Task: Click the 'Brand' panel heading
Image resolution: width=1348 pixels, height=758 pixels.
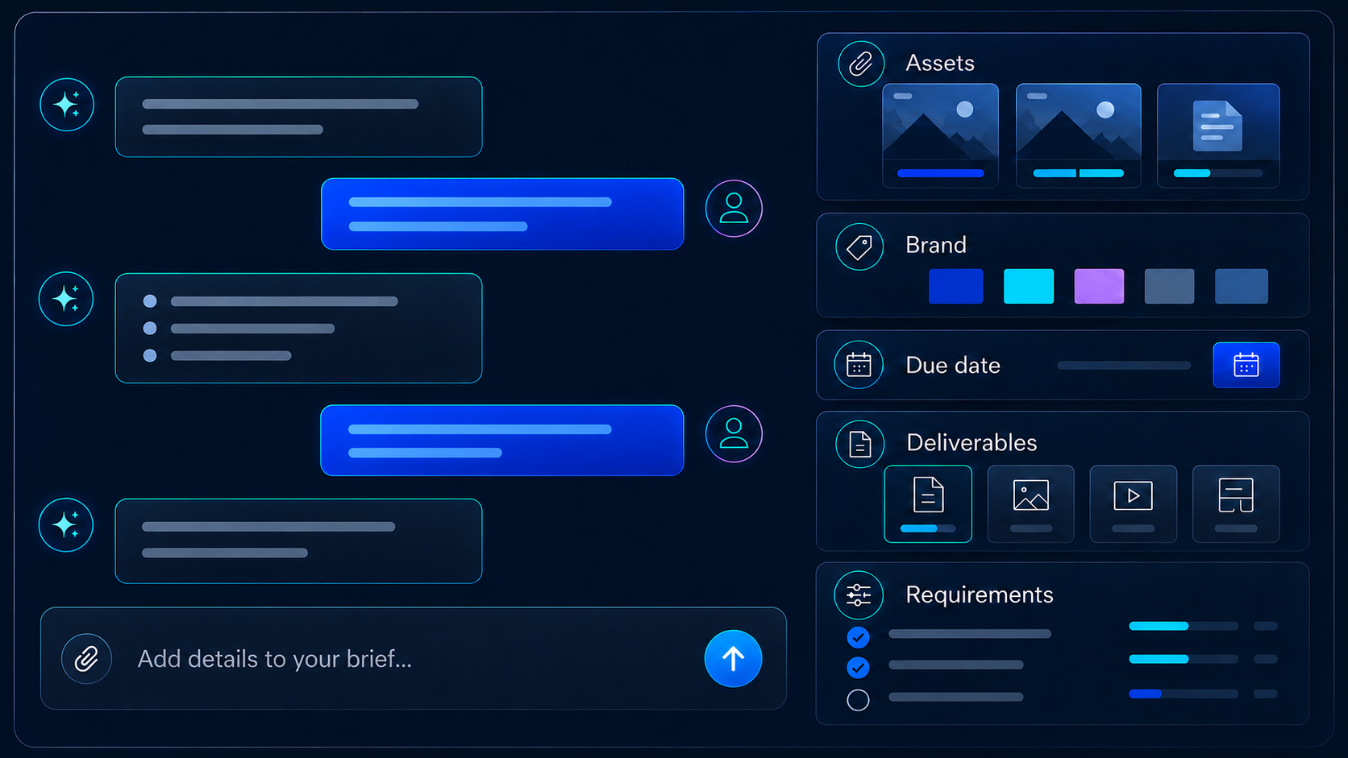Action: (x=936, y=245)
